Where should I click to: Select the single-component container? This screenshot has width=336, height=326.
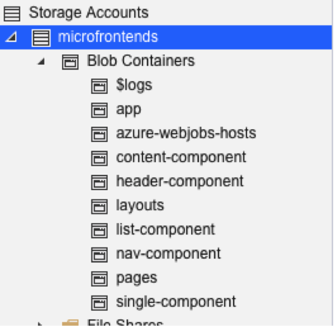176,302
